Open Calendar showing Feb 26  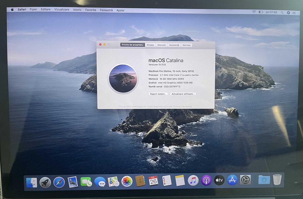pyautogui.click(x=153, y=181)
